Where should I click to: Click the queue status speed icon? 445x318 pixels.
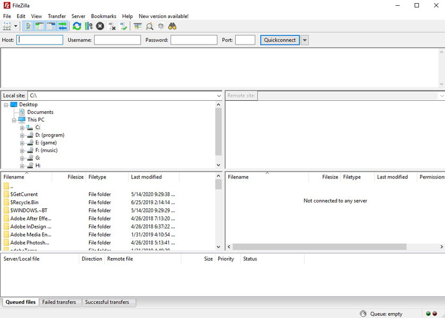(x=363, y=313)
